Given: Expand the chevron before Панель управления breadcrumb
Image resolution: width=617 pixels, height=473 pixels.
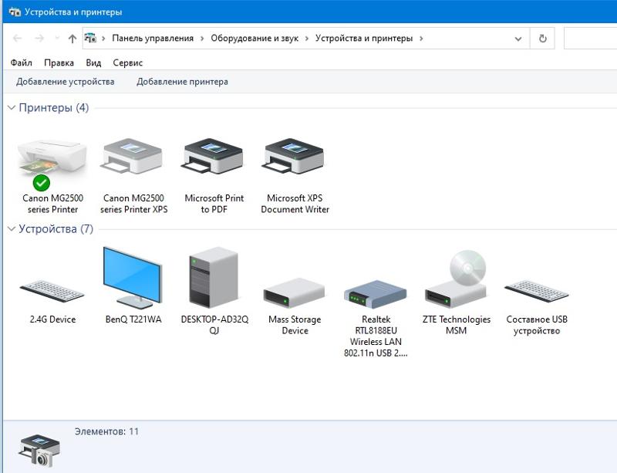Looking at the screenshot, I should tap(103, 39).
